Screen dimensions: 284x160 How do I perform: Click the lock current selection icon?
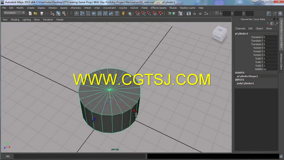pos(123,14)
